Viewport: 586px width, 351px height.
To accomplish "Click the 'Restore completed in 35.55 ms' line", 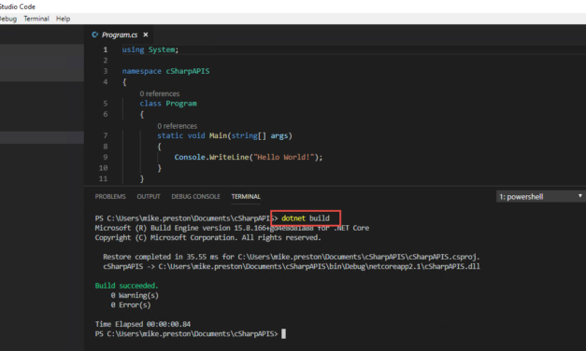I will 292,257.
